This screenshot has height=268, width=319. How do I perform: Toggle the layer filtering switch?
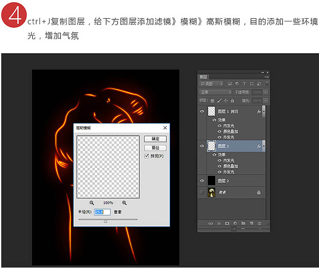(x=267, y=84)
